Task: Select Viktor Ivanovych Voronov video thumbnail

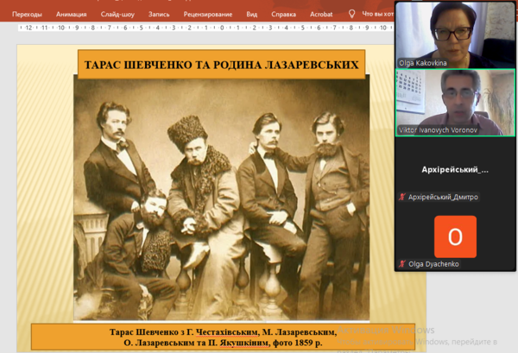Action: point(455,103)
